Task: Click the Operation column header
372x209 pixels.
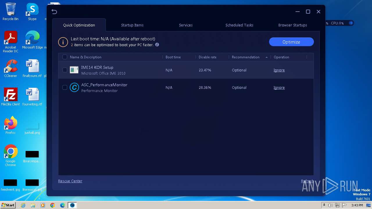Action: (x=281, y=57)
